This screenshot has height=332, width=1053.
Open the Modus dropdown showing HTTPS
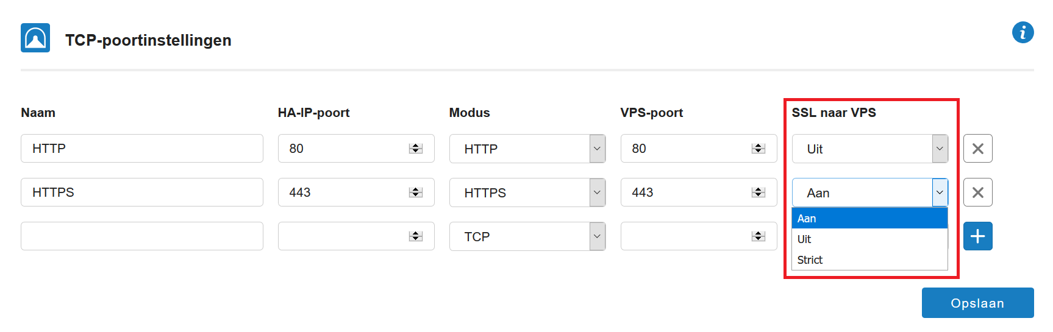[527, 192]
